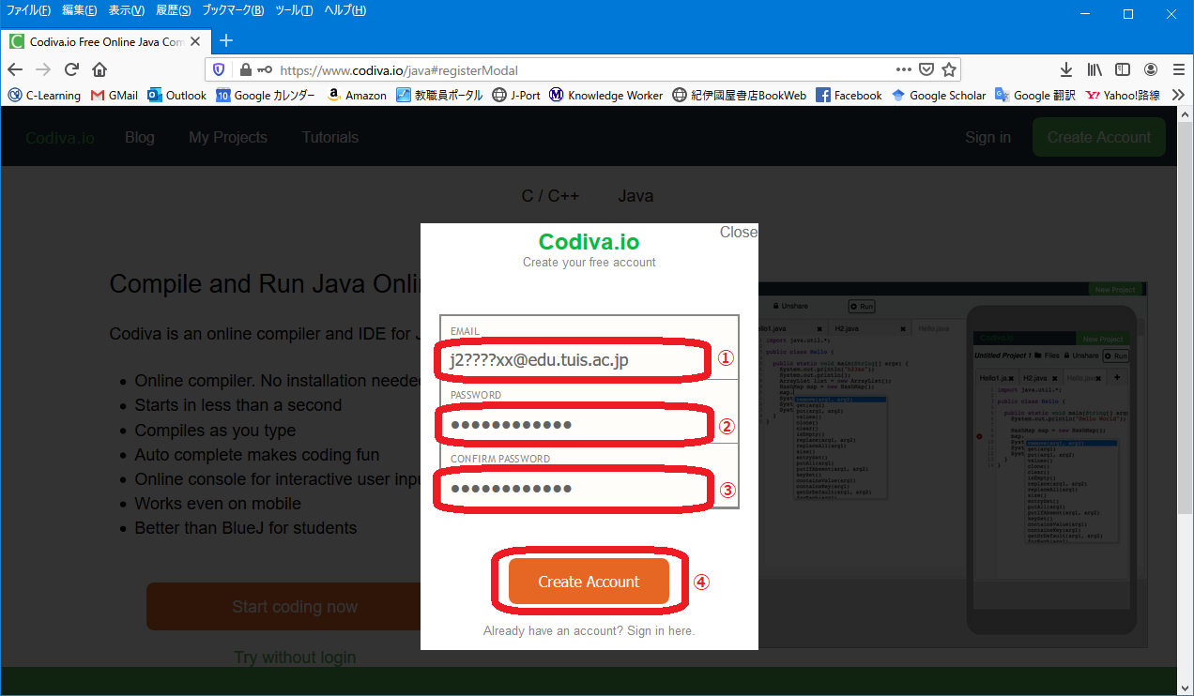
Task: Click green Create Account header button
Action: click(x=1099, y=137)
